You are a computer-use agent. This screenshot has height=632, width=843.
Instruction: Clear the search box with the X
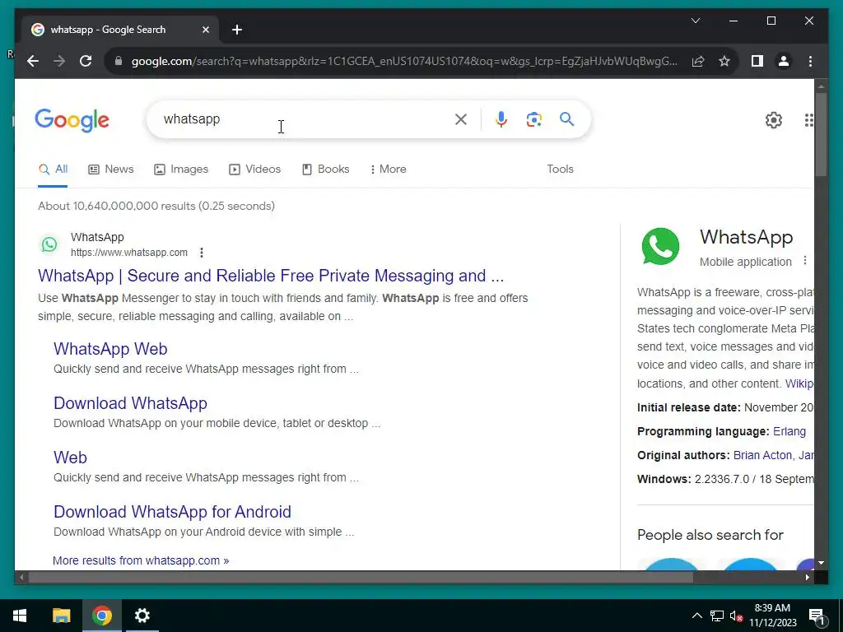(x=461, y=119)
